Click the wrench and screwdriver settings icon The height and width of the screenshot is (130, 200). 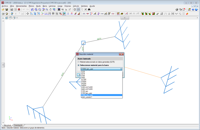85,9
